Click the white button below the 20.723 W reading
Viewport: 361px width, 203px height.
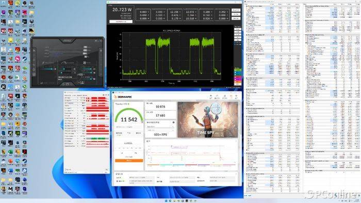coord(121,22)
